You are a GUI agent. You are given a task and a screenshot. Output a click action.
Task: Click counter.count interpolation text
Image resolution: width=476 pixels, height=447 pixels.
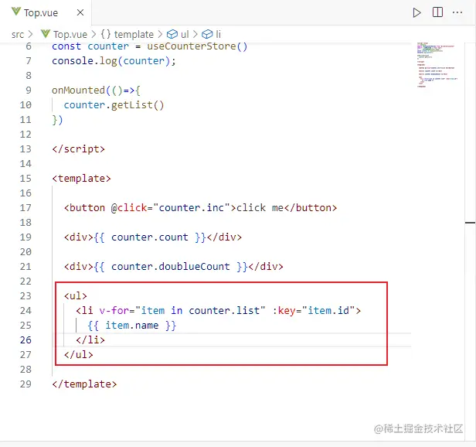point(150,237)
